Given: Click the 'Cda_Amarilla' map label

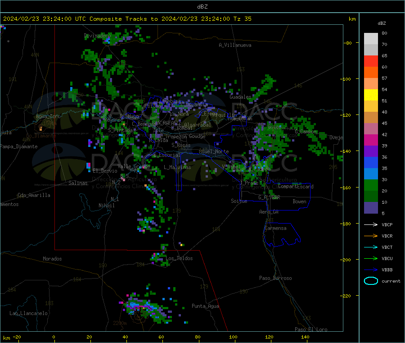Looking at the screenshot, I should coord(34,195).
